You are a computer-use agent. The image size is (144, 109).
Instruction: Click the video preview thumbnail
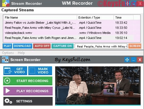coord(98,86)
